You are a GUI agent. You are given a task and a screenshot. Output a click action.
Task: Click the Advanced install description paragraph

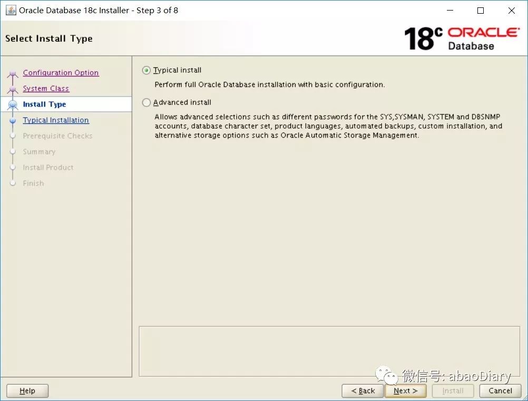pyautogui.click(x=328, y=126)
